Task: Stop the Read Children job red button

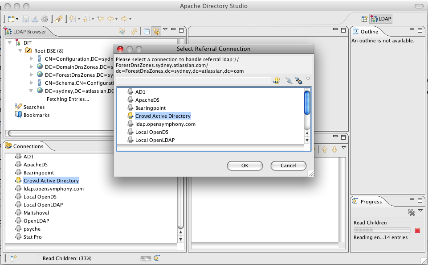Action: click(417, 230)
